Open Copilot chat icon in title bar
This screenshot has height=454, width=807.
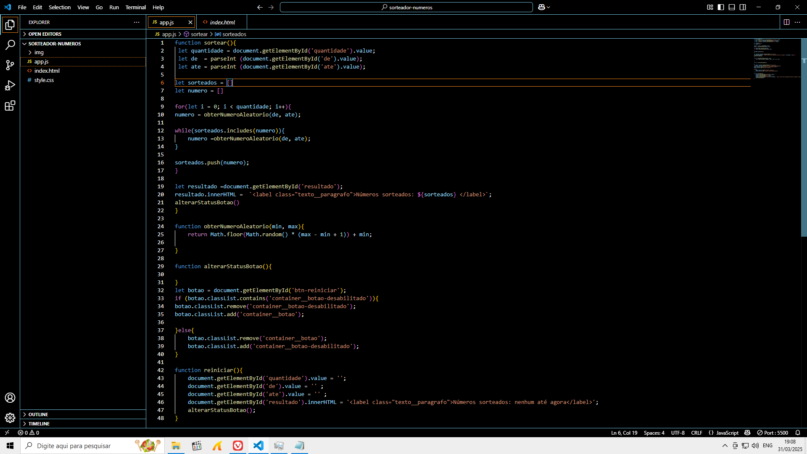click(x=541, y=7)
